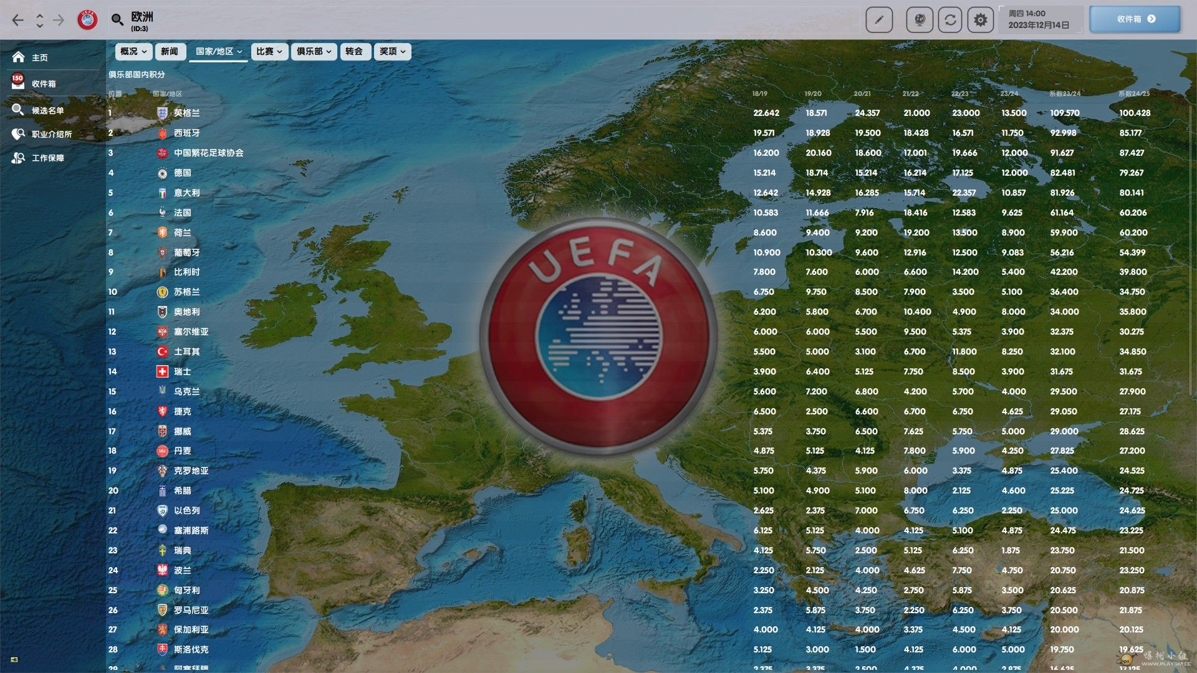Open the search magnifier icon

[x=117, y=20]
